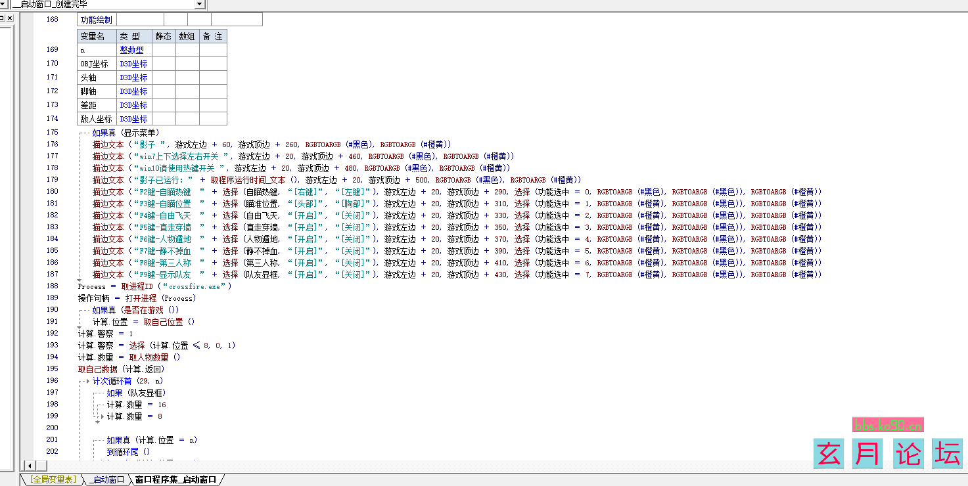Open the _启动窗口_创建完毕 subroutine dropdown
968x486 pixels.
199,4
